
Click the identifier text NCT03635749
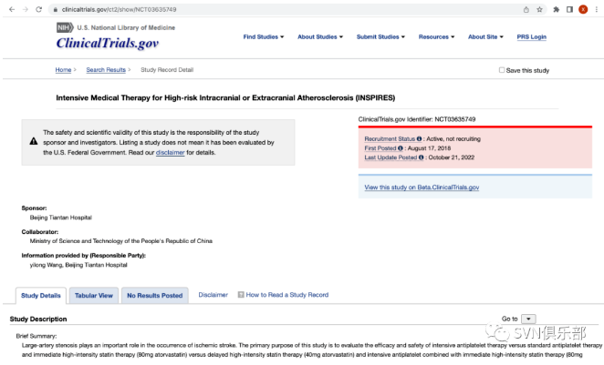pyautogui.click(x=455, y=119)
